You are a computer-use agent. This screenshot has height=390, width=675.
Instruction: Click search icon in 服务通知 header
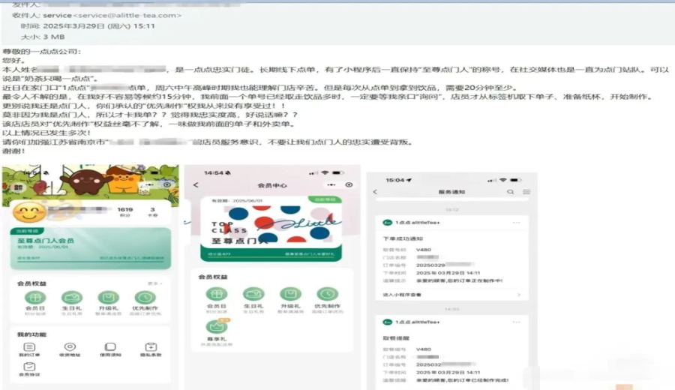[511, 192]
